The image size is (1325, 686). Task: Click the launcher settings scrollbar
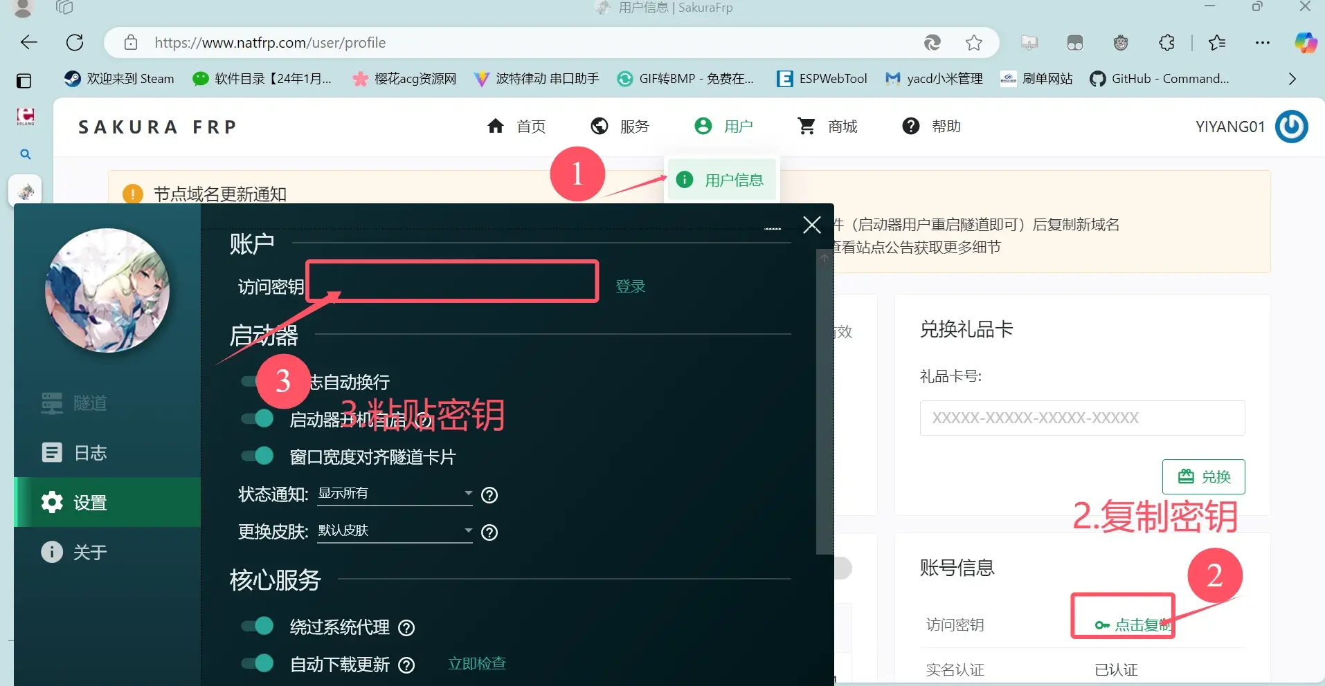pos(824,402)
